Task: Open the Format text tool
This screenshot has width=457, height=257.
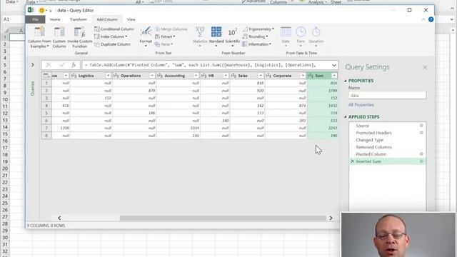Action: click(146, 36)
